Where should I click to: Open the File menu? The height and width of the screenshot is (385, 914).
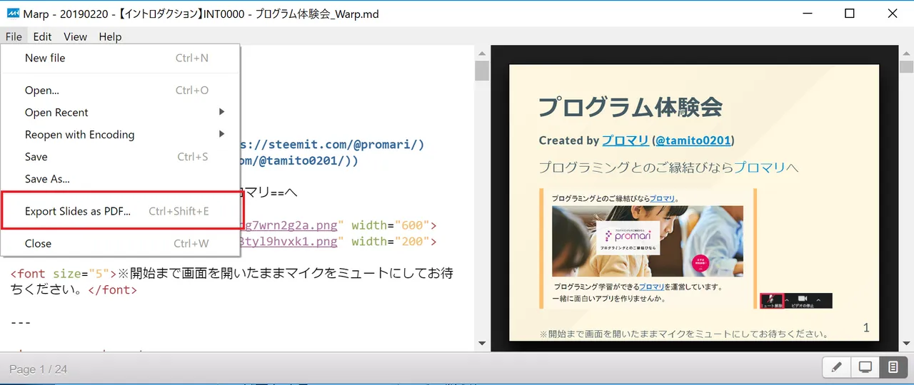[x=14, y=36]
